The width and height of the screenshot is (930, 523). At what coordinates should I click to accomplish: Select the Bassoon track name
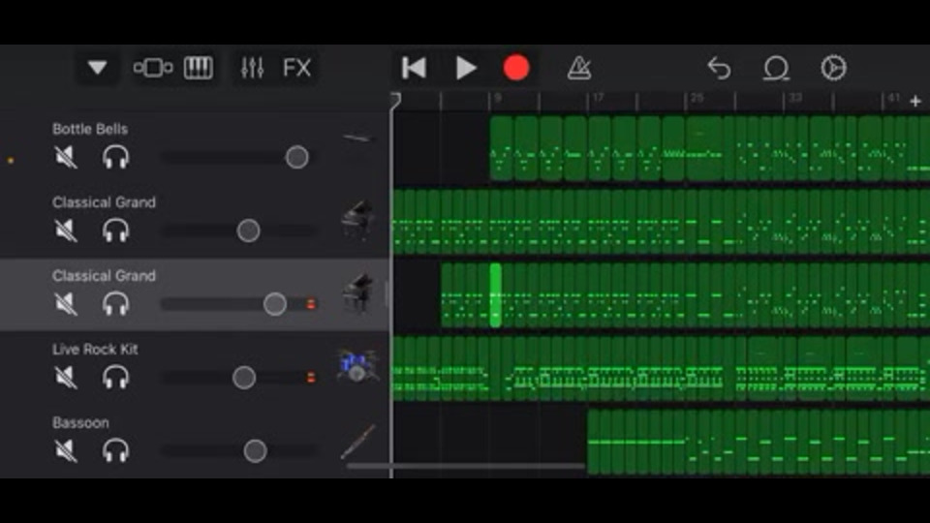pos(80,423)
